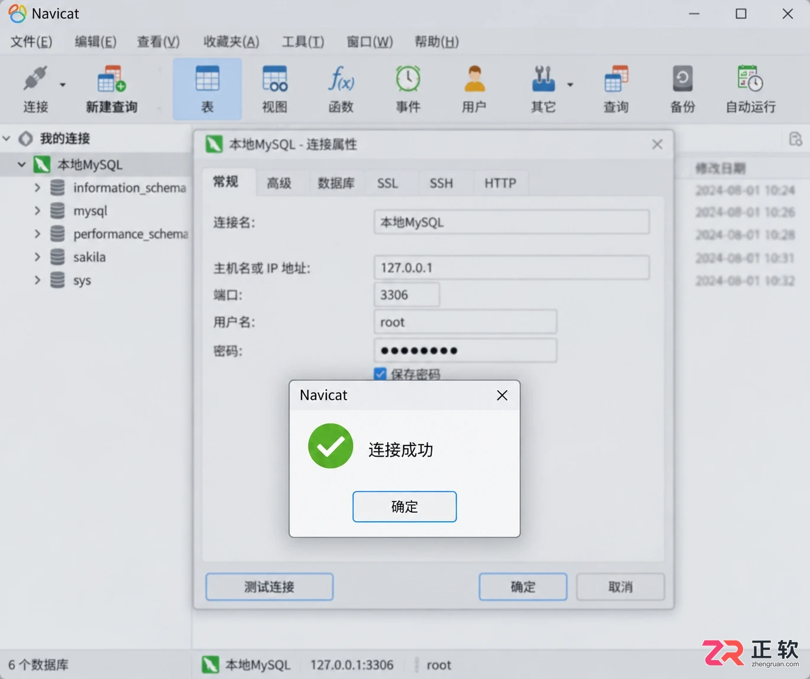Switch to the 数据库 tab

click(336, 183)
